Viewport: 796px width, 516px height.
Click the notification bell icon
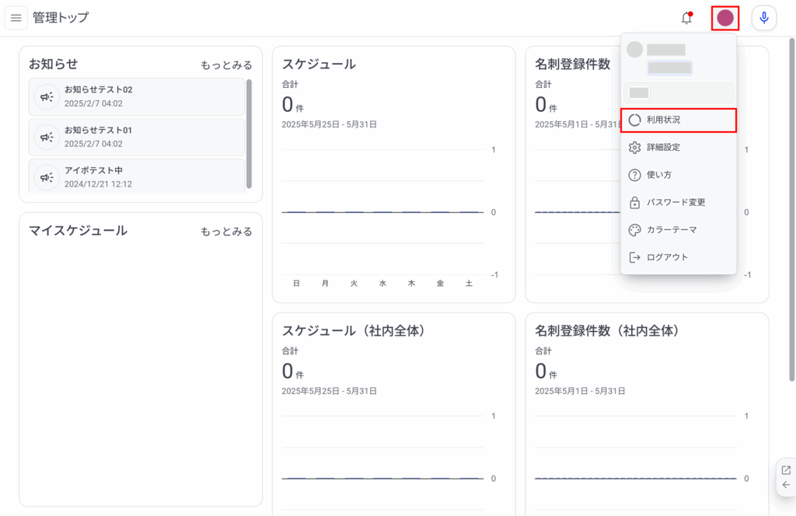[686, 18]
